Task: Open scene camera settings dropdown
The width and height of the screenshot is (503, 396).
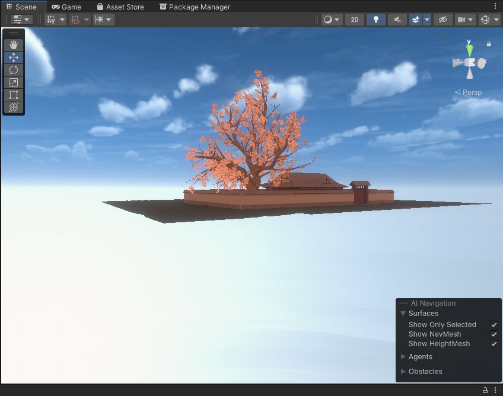Action: [x=466, y=20]
